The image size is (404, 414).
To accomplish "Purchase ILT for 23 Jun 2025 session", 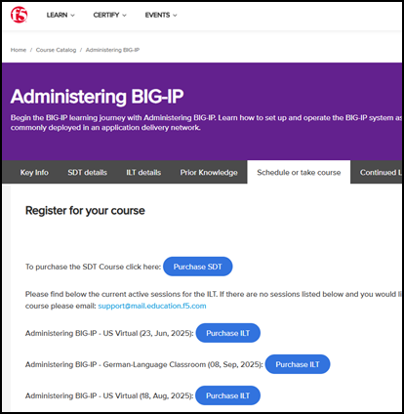I will tap(227, 333).
